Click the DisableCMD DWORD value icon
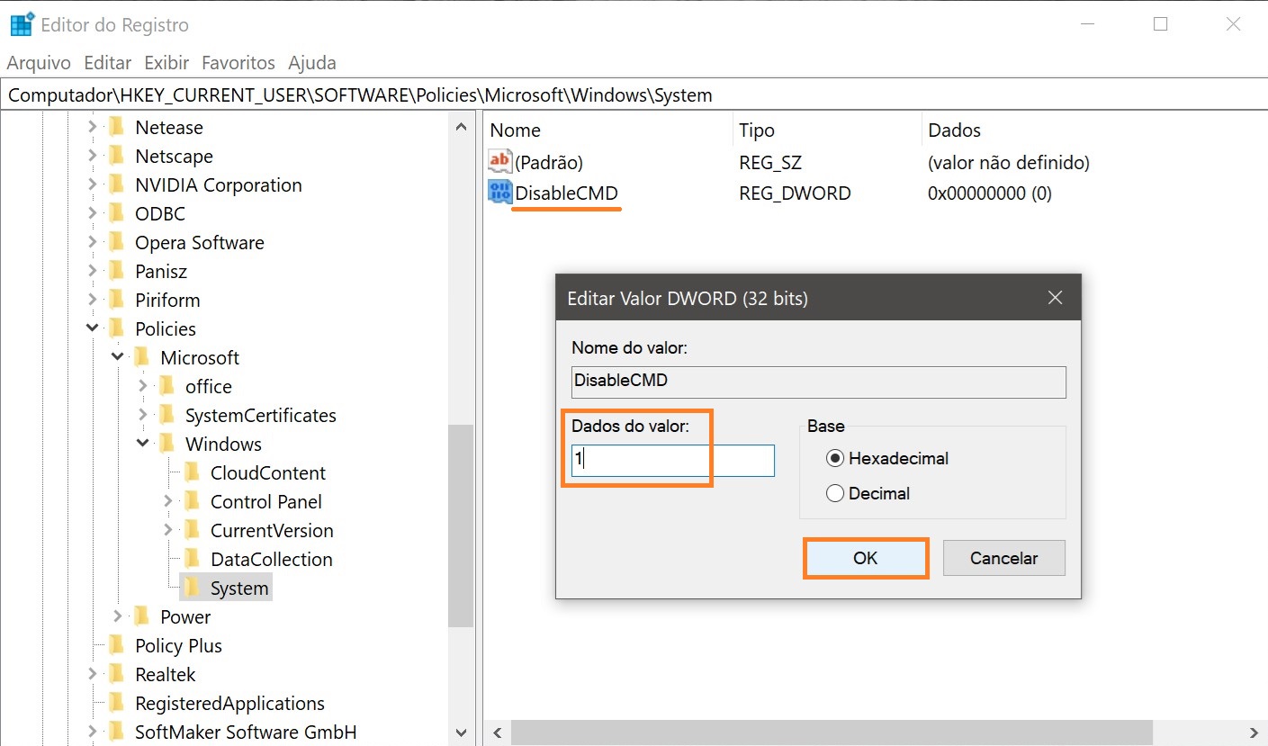The width and height of the screenshot is (1268, 746). (499, 193)
